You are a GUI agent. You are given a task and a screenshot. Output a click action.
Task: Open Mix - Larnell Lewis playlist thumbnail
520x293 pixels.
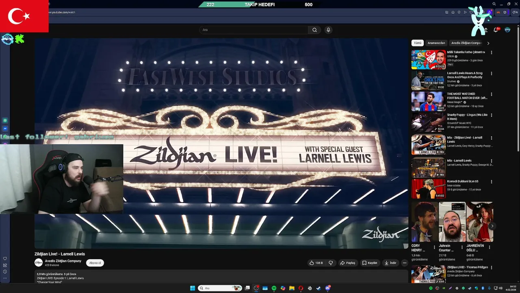point(429,167)
